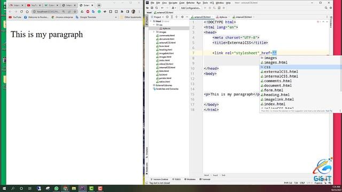The image size is (342, 192).
Task: Choose images folder in autocomplete popup
Action: [300, 58]
